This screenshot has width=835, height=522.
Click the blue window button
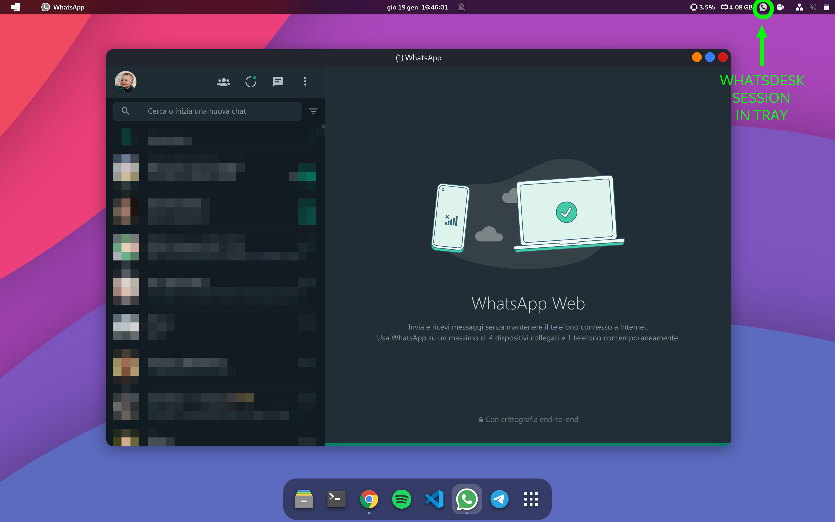tap(710, 57)
